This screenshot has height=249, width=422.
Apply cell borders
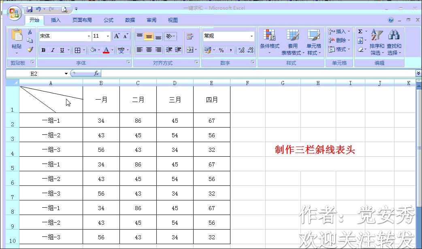[x=77, y=50]
